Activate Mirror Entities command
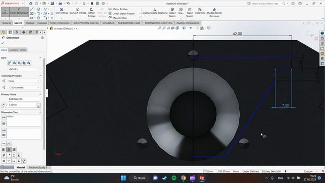The width and height of the screenshot is (325, 183). click(118, 9)
